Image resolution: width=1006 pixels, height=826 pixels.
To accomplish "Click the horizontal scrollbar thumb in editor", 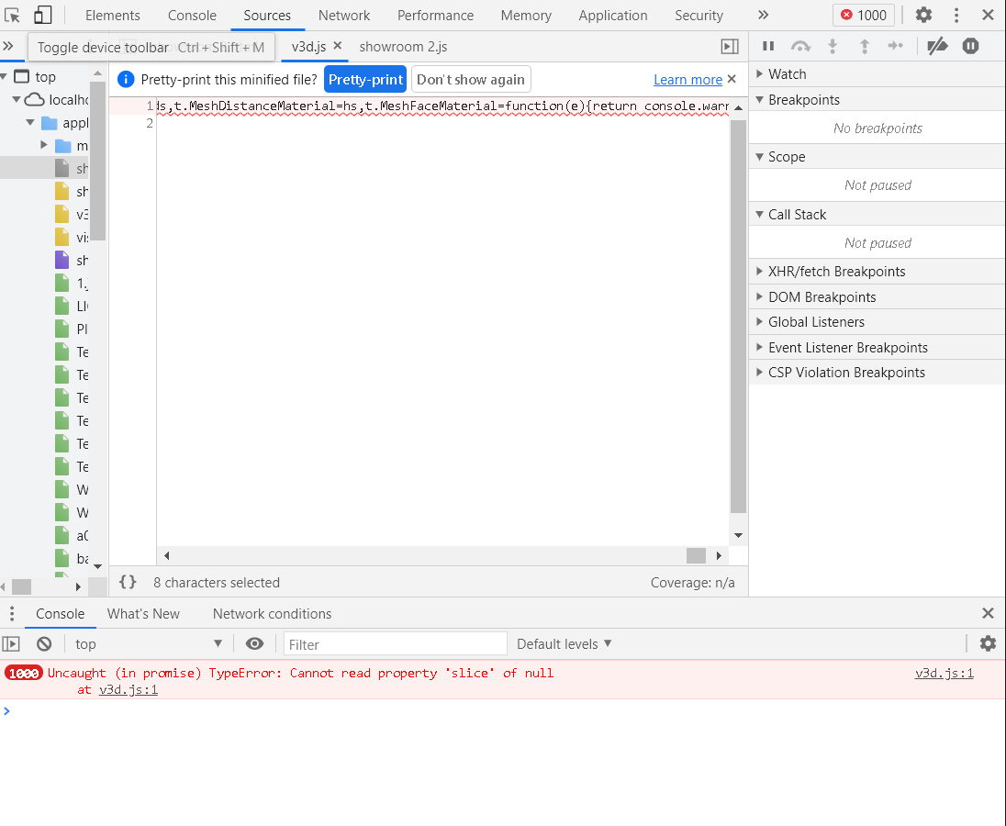I will coord(696,556).
